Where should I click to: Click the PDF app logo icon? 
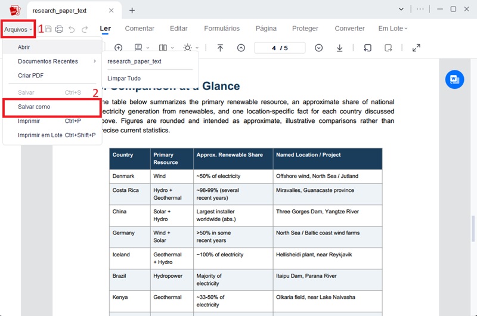[15, 10]
